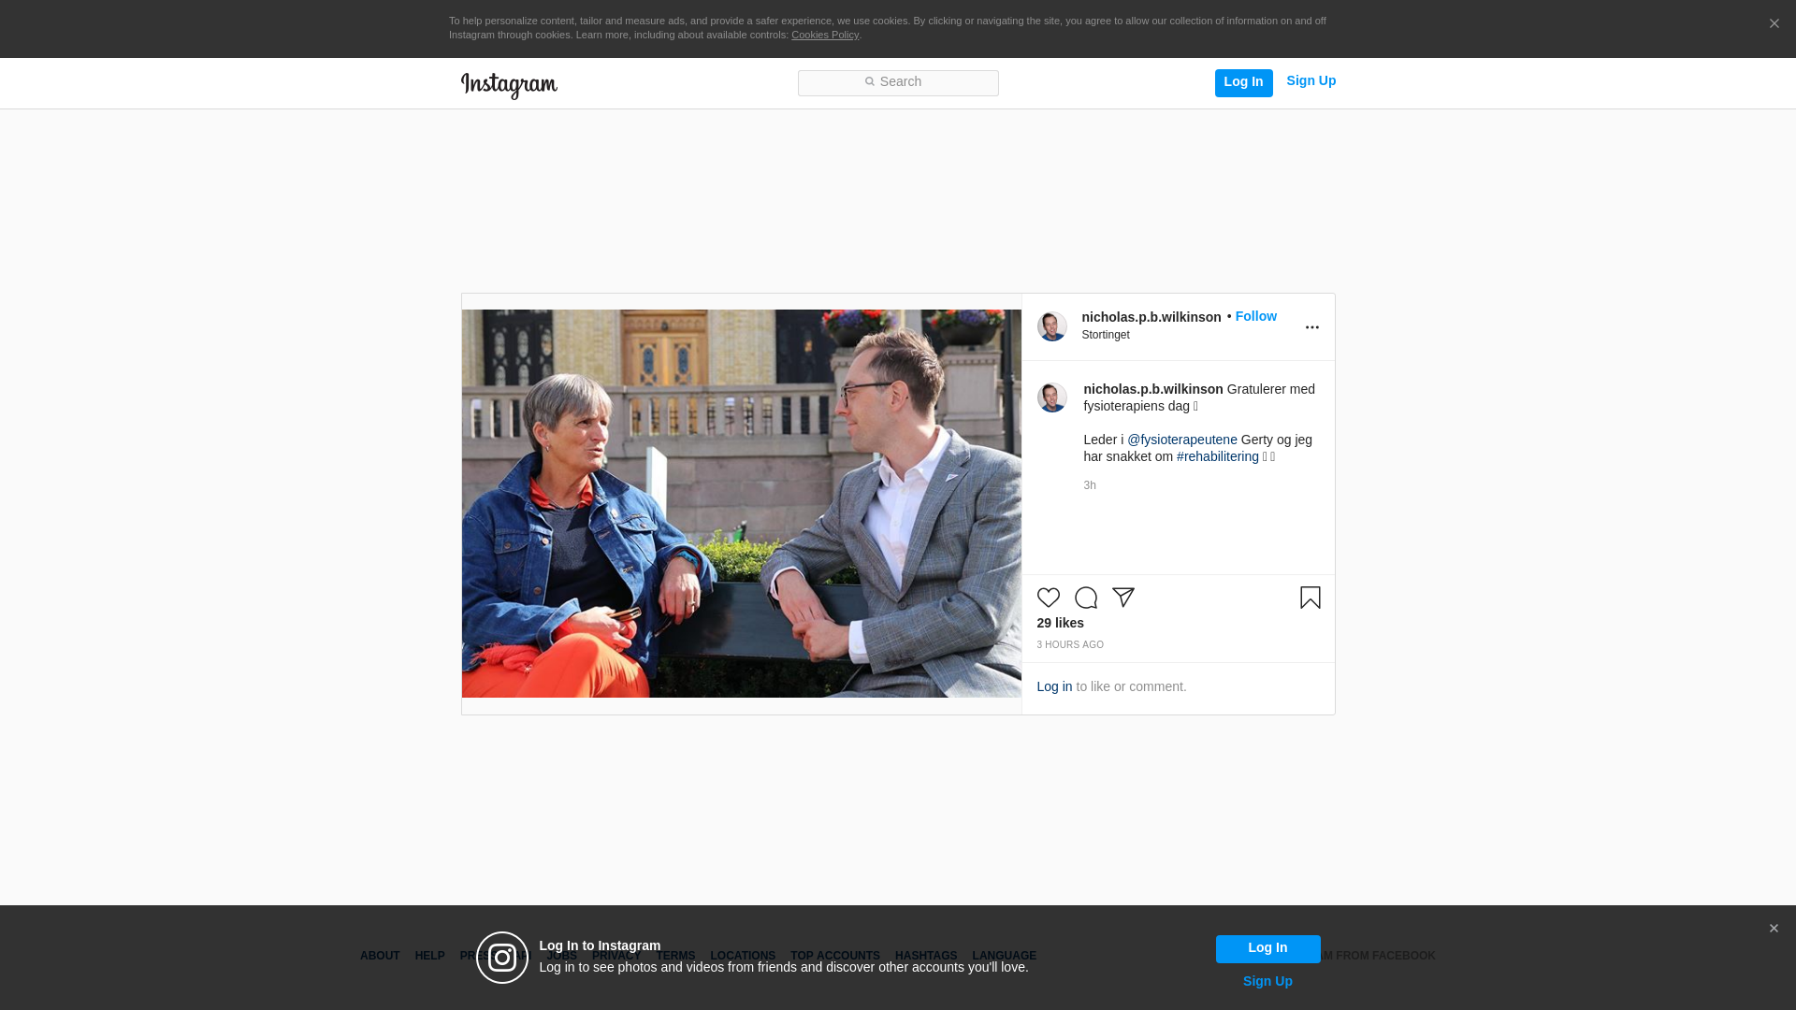The height and width of the screenshot is (1010, 1796).
Task: Click the Instagram logo in the header
Action: pos(509,85)
